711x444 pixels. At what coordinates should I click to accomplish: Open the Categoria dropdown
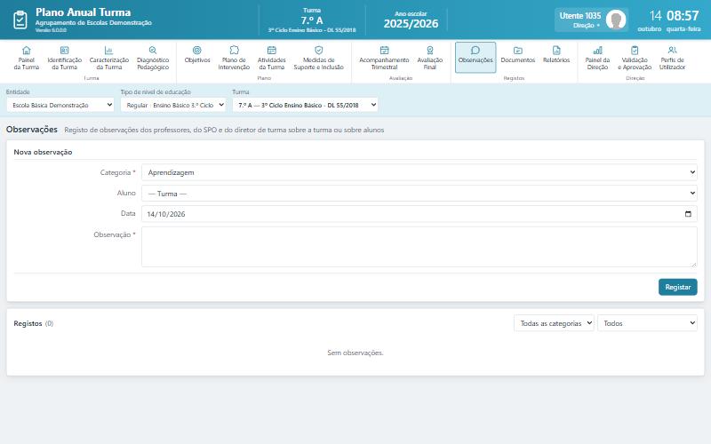[x=419, y=172]
